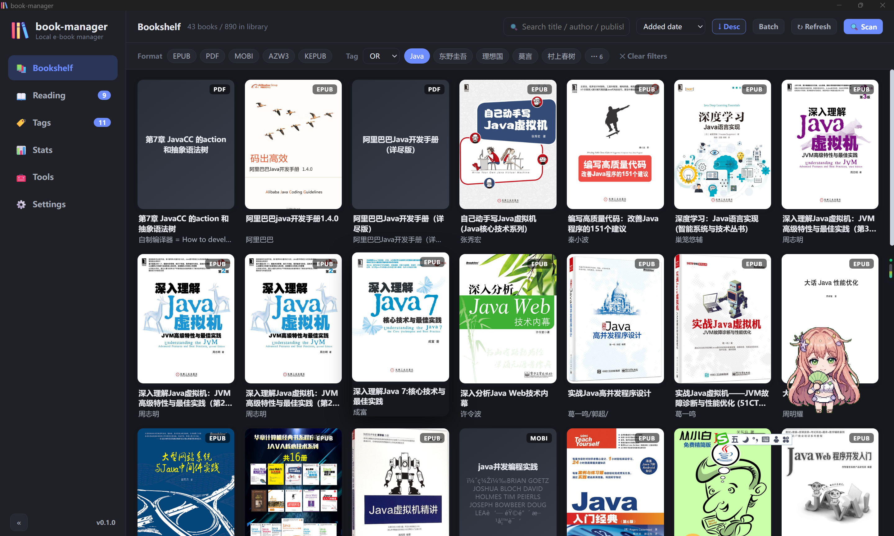Screen dimensions: 894x536
Task: Click the search magnifier icon
Action: pos(513,27)
